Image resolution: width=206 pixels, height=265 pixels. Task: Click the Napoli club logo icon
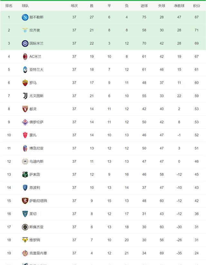pyautogui.click(x=25, y=17)
